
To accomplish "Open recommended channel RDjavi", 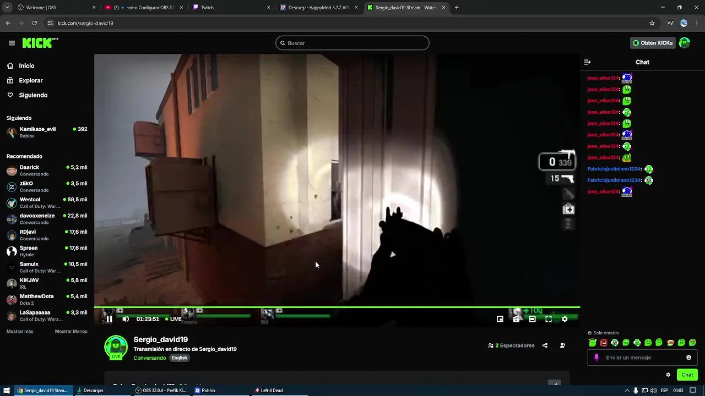I will [47, 235].
